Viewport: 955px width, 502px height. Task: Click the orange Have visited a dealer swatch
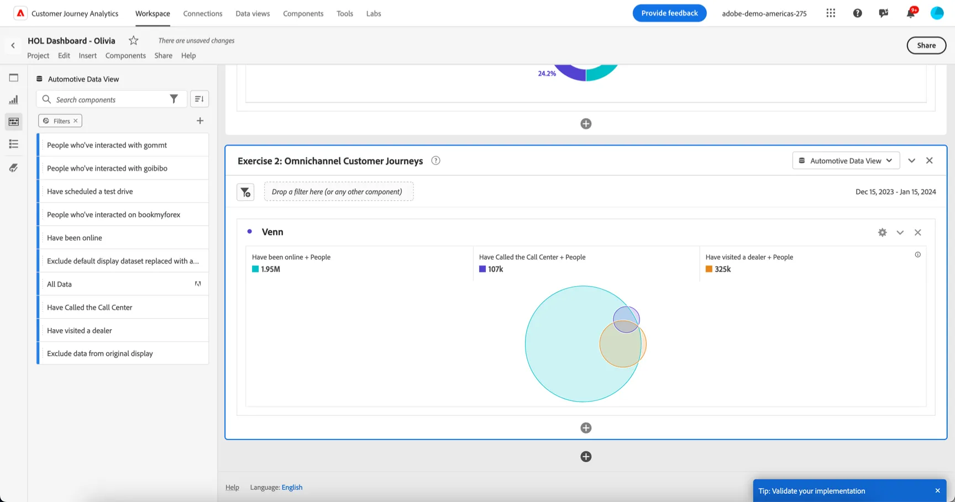[x=709, y=269]
